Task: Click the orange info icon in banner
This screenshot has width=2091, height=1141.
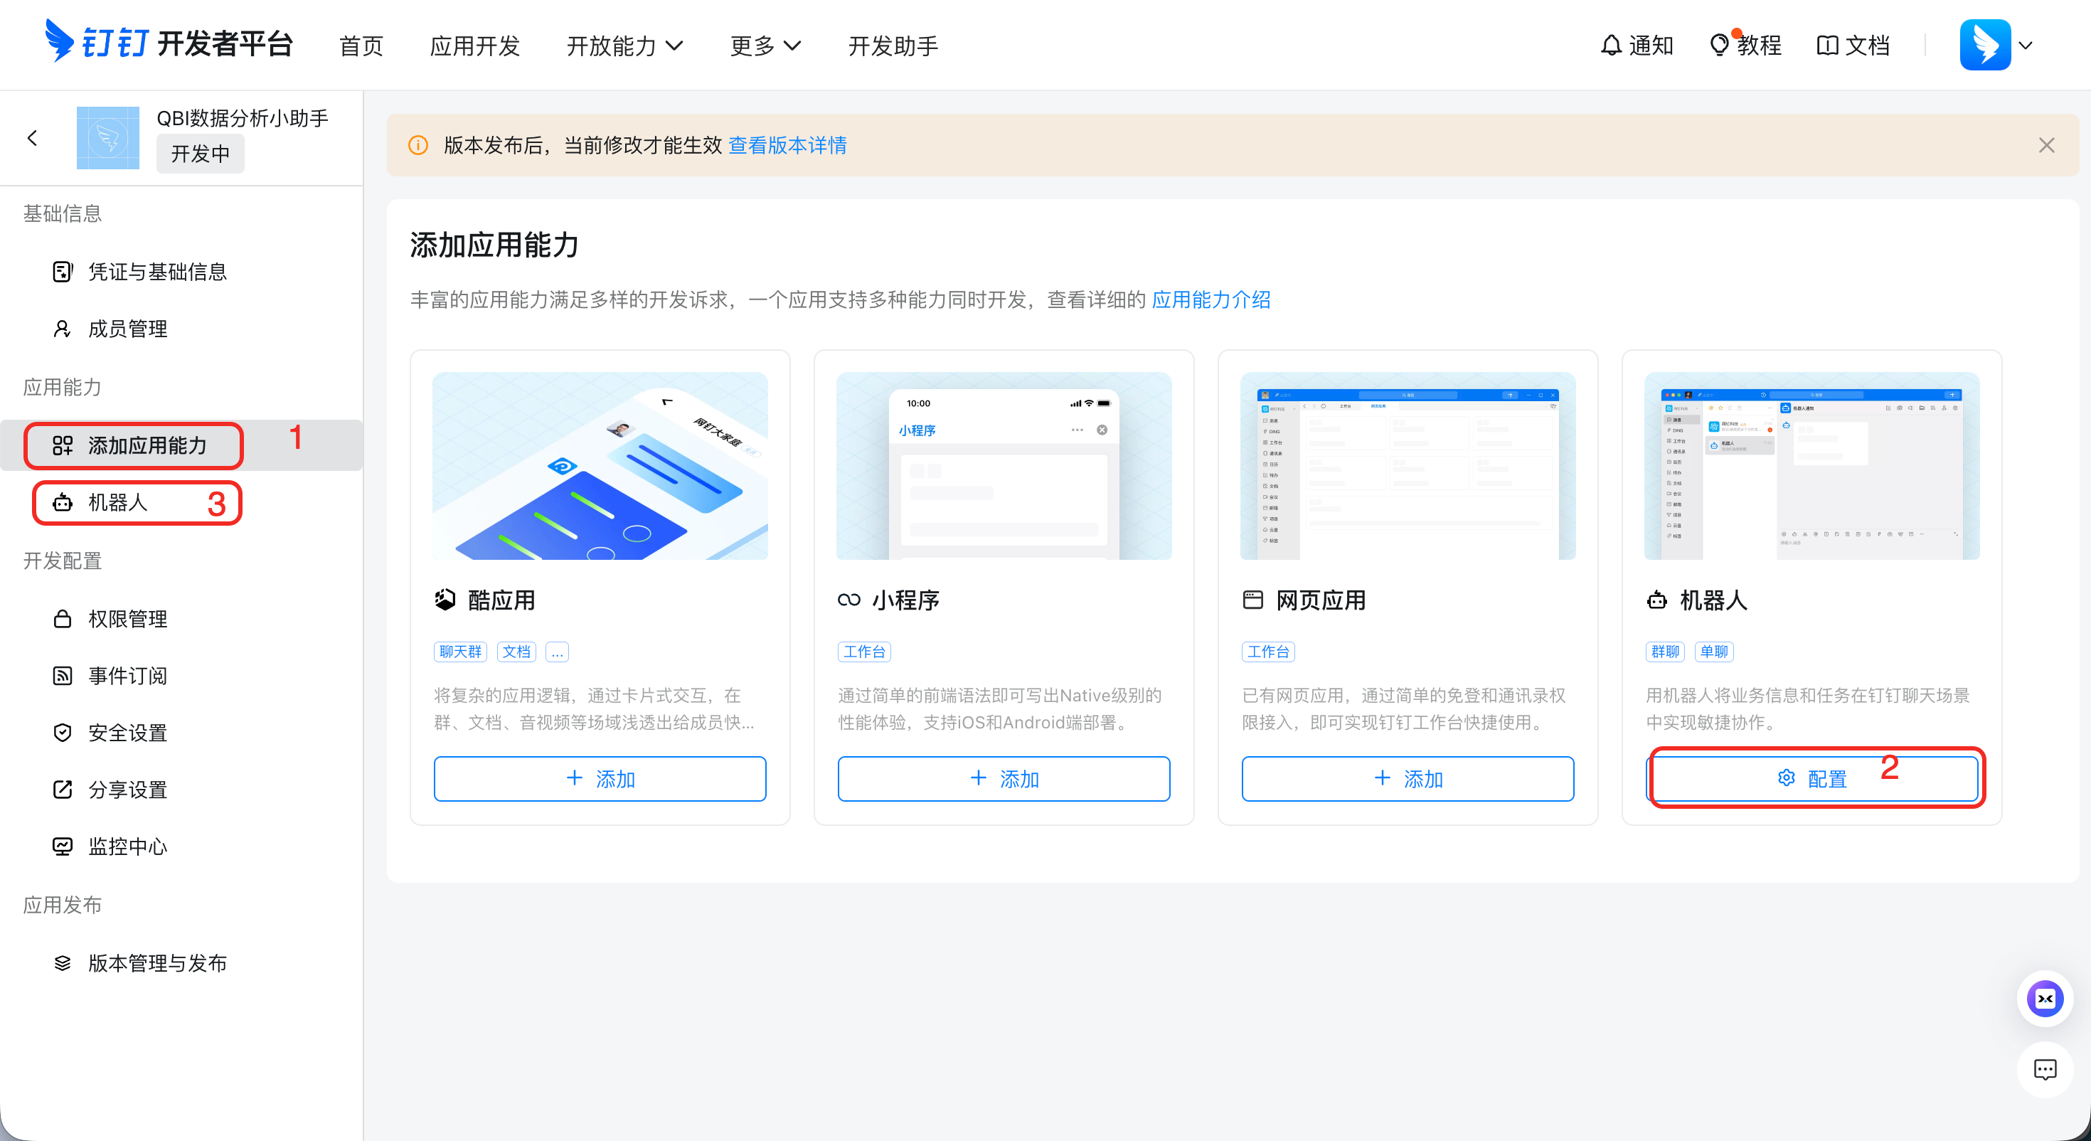Action: pyautogui.click(x=418, y=145)
